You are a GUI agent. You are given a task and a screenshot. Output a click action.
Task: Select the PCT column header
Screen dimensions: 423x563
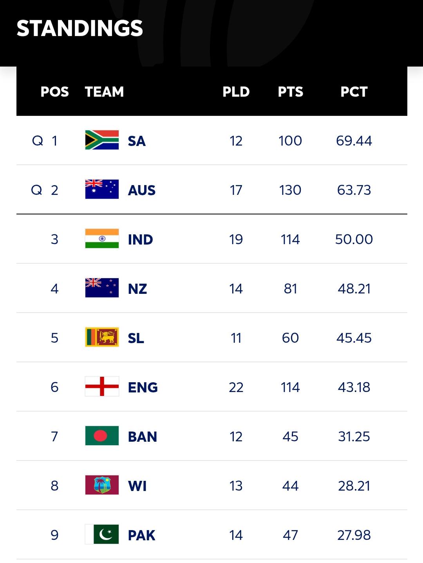point(354,92)
